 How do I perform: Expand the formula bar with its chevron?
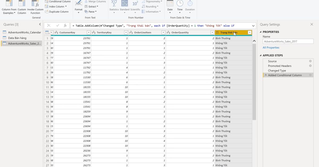253,25
